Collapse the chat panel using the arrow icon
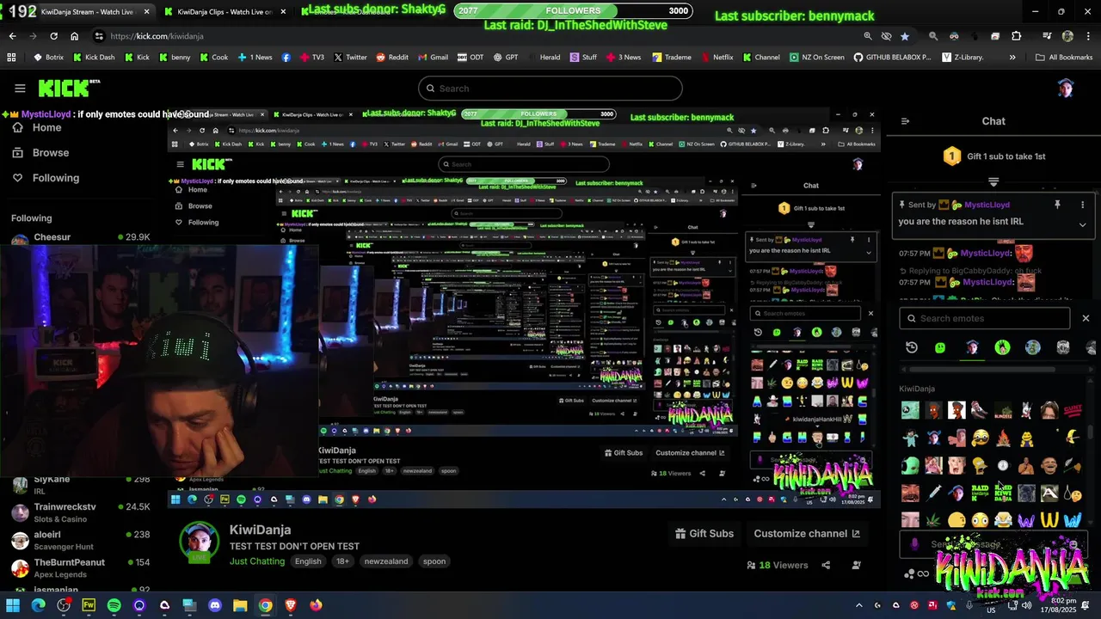Screen dimensions: 1101x619 point(905,121)
